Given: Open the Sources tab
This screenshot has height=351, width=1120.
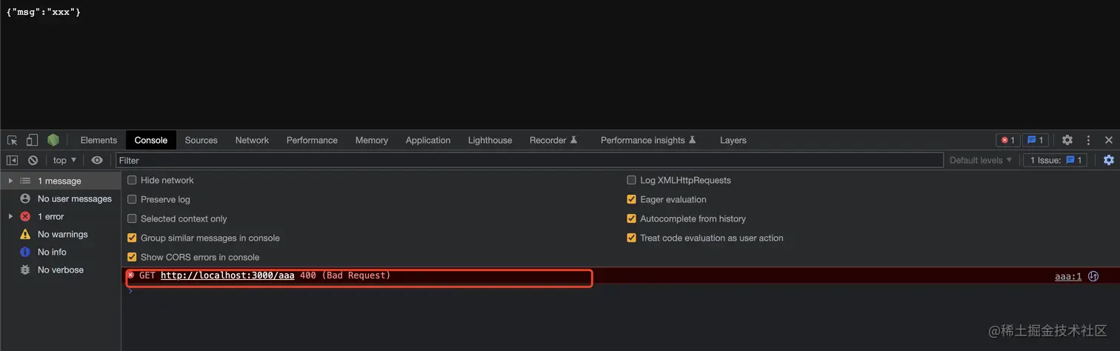Looking at the screenshot, I should pos(201,140).
